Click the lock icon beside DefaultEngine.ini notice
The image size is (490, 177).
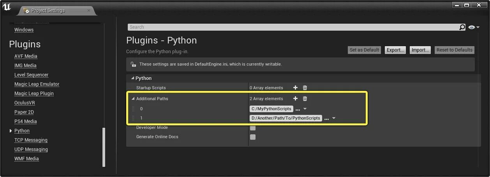pos(133,64)
